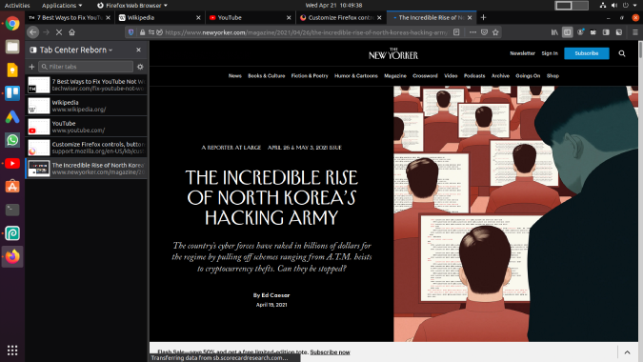Open the Firefox account icon
This screenshot has height=362, width=643.
(x=580, y=32)
